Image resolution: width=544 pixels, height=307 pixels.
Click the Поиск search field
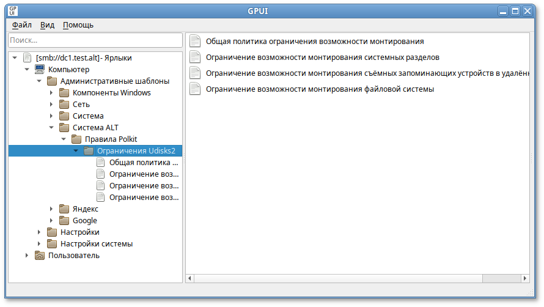(95, 40)
